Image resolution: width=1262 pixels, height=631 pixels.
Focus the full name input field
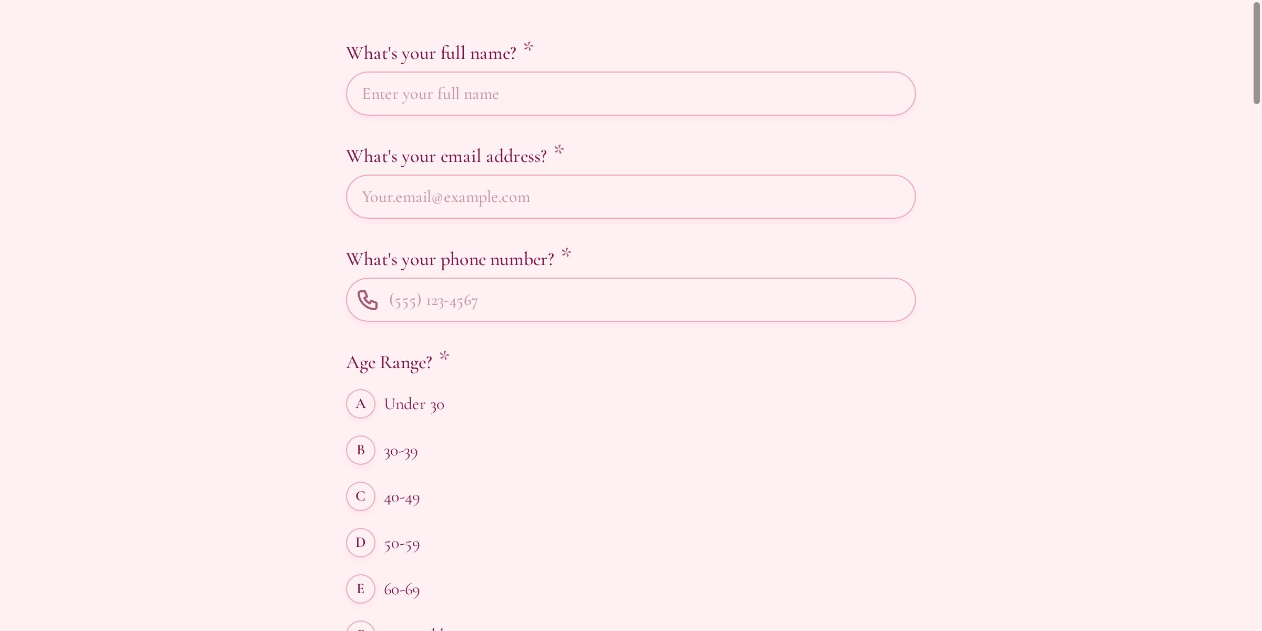[631, 94]
